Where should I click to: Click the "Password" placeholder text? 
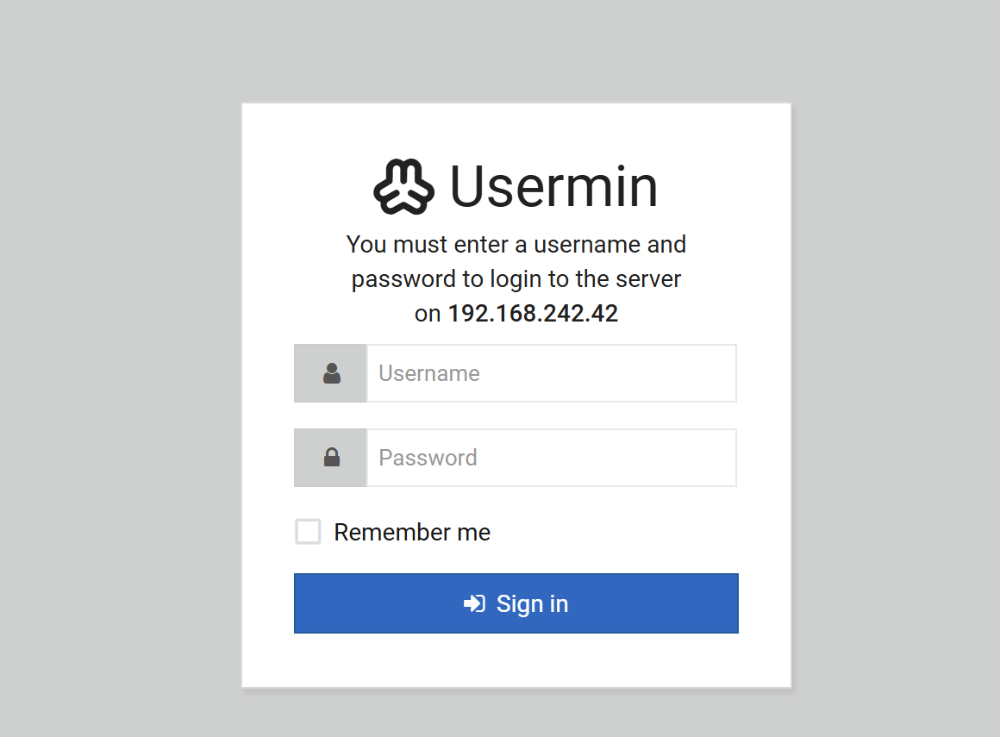[x=428, y=458]
